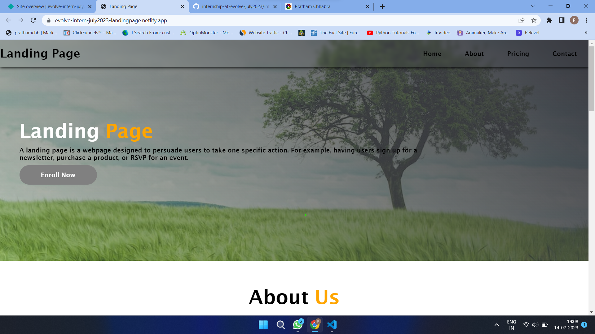This screenshot has width=595, height=334.
Task: Click the share page icon
Action: pos(521,20)
